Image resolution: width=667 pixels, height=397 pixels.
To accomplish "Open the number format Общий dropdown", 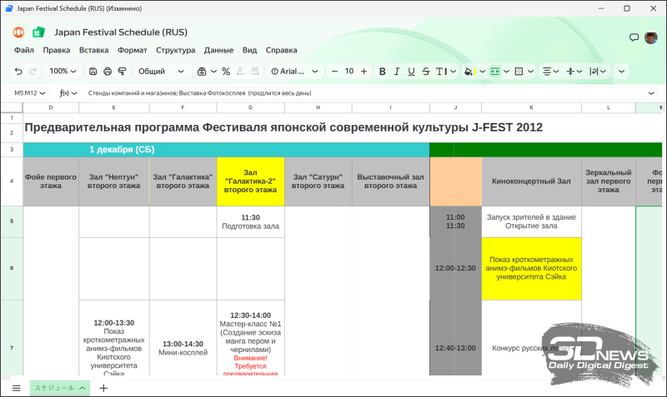I will pyautogui.click(x=161, y=72).
